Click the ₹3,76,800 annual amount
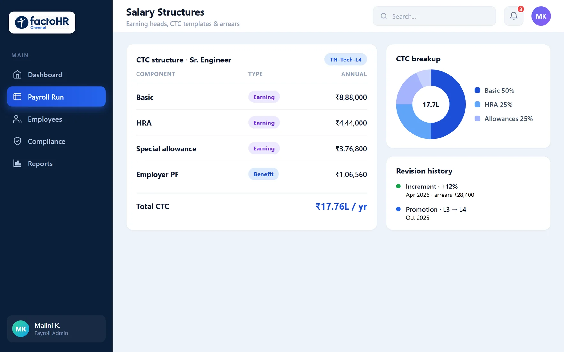The height and width of the screenshot is (352, 564). [x=351, y=149]
